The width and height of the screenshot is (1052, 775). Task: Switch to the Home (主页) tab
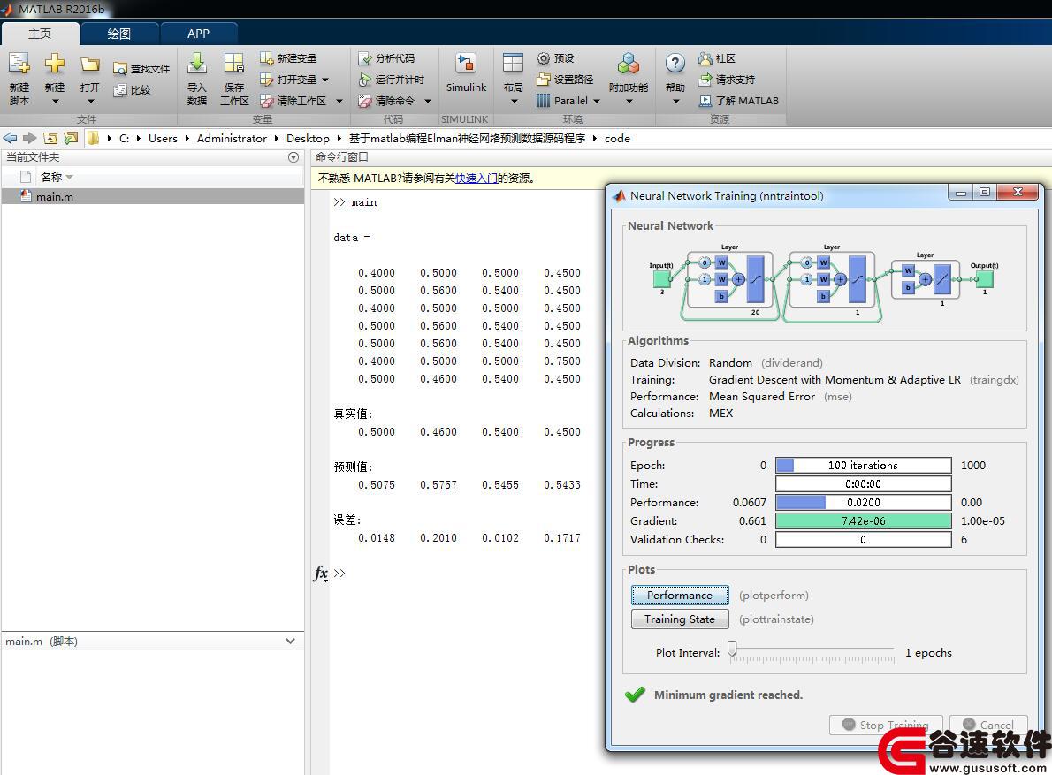pyautogui.click(x=40, y=34)
